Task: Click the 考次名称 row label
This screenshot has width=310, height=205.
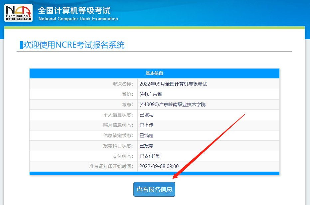Action: pyautogui.click(x=126, y=84)
